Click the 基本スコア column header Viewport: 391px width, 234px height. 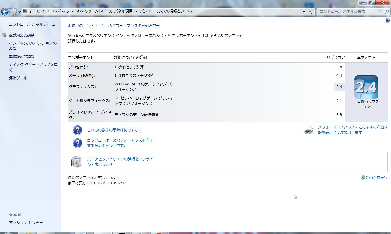(366, 58)
